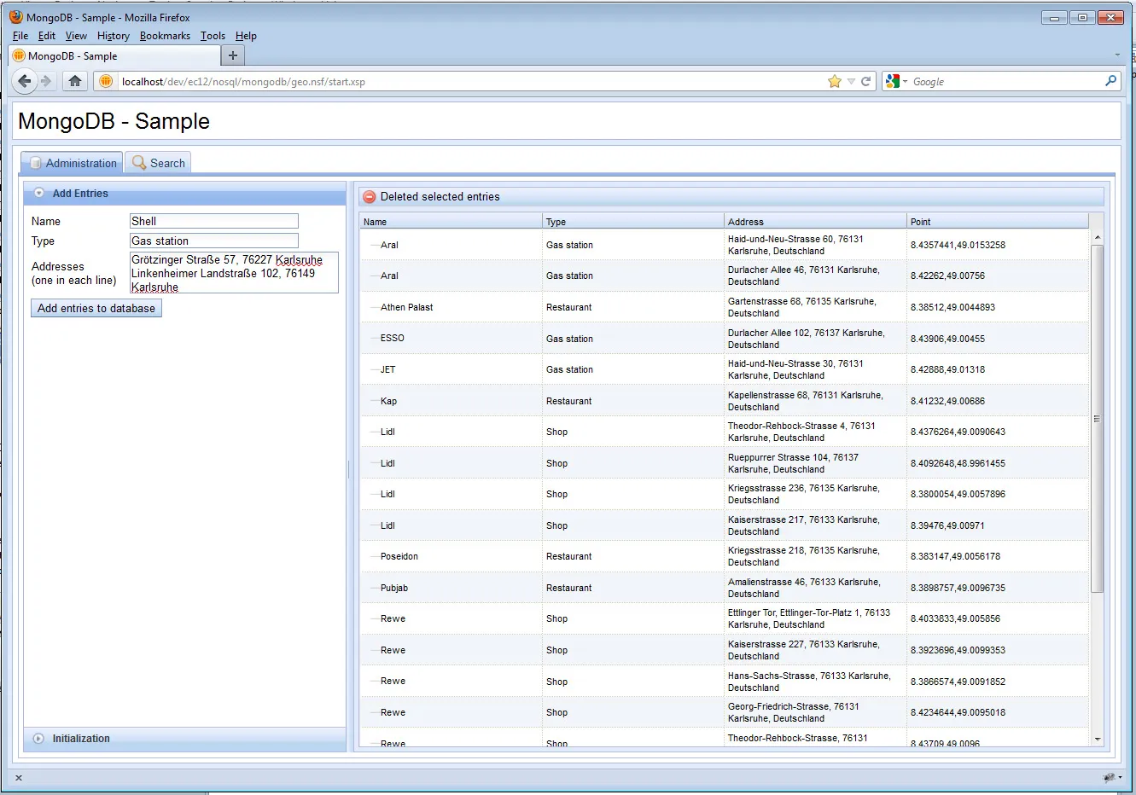Screen dimensions: 1136x795
Task: Expand the Initialization section
Action: (x=39, y=739)
